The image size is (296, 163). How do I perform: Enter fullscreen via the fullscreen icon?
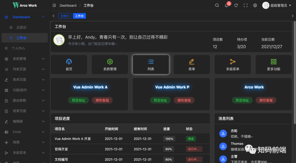point(245,5)
